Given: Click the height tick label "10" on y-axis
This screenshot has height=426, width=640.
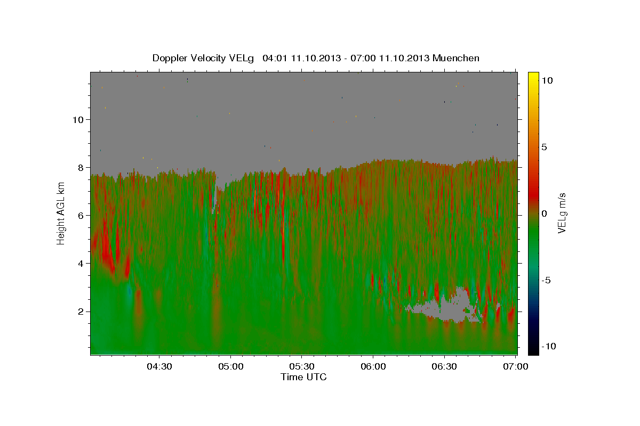Looking at the screenshot, I should (x=79, y=119).
